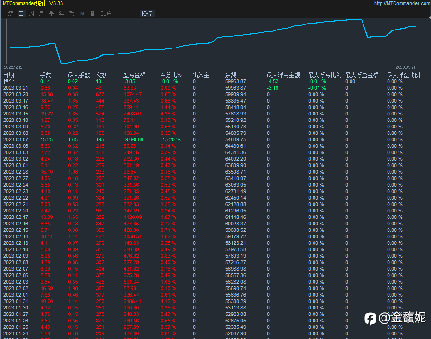This screenshot has height=339, width=431.
Task: Click the 最大浮亏金额 column header
Action: (x=283, y=75)
